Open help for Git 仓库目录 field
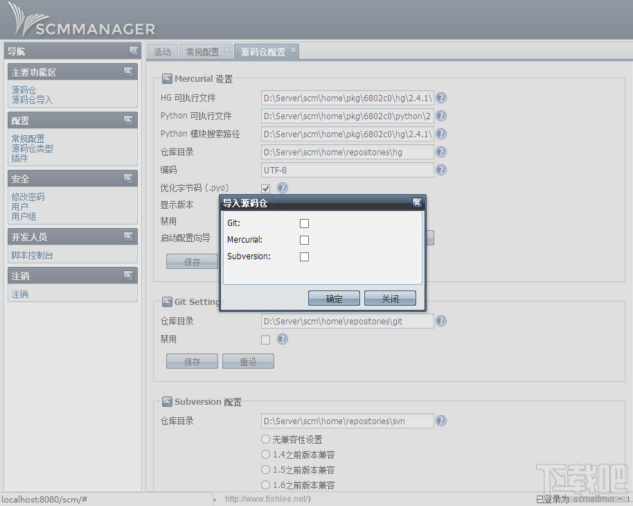 click(441, 321)
